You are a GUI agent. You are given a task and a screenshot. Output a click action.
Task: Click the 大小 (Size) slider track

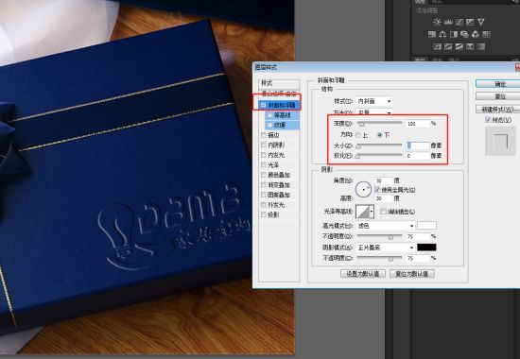(380, 145)
